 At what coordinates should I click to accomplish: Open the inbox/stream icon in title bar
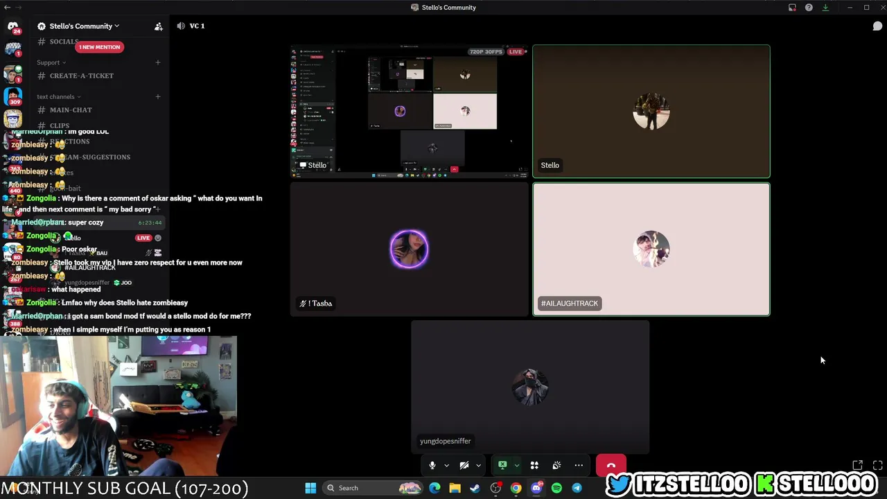[x=792, y=8]
